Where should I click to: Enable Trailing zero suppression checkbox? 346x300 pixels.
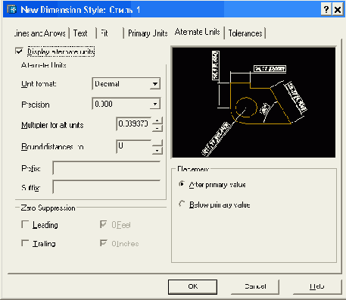[25, 243]
